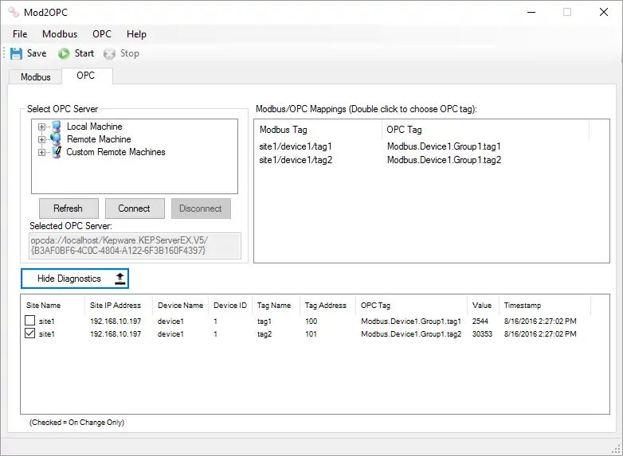The height and width of the screenshot is (456, 623).
Task: Click tag address 101 in diagnostics
Action: [x=311, y=333]
